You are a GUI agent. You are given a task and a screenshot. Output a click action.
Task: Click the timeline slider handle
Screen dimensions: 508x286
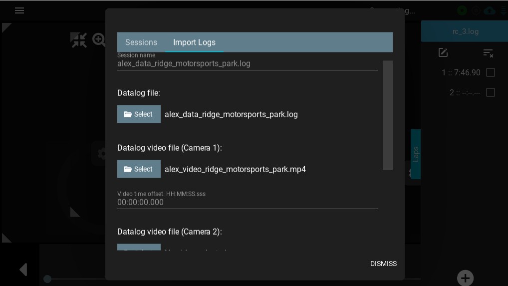pos(47,279)
